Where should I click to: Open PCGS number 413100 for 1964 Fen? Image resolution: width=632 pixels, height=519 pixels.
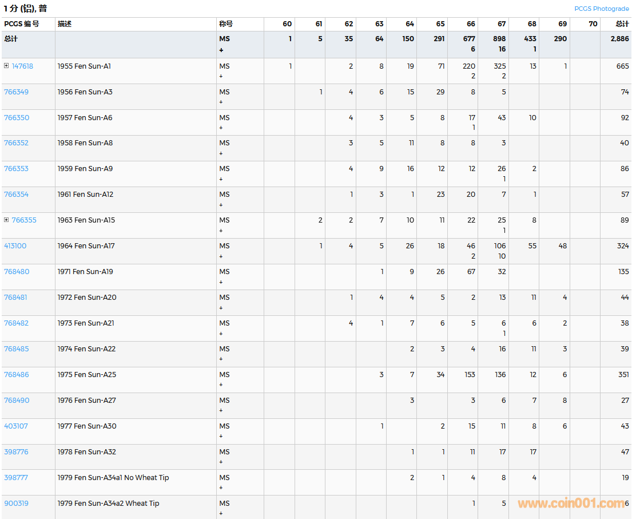(15, 246)
